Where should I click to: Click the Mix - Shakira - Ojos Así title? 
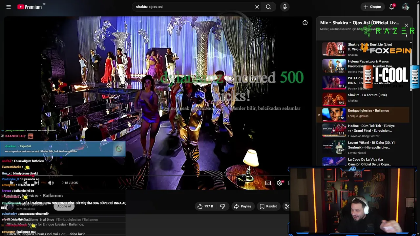359,23
